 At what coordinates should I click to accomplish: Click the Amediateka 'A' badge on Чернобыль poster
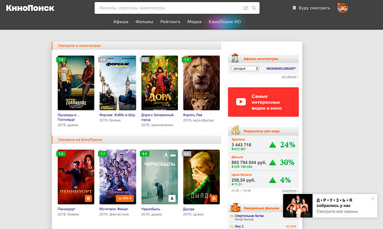click(x=172, y=198)
